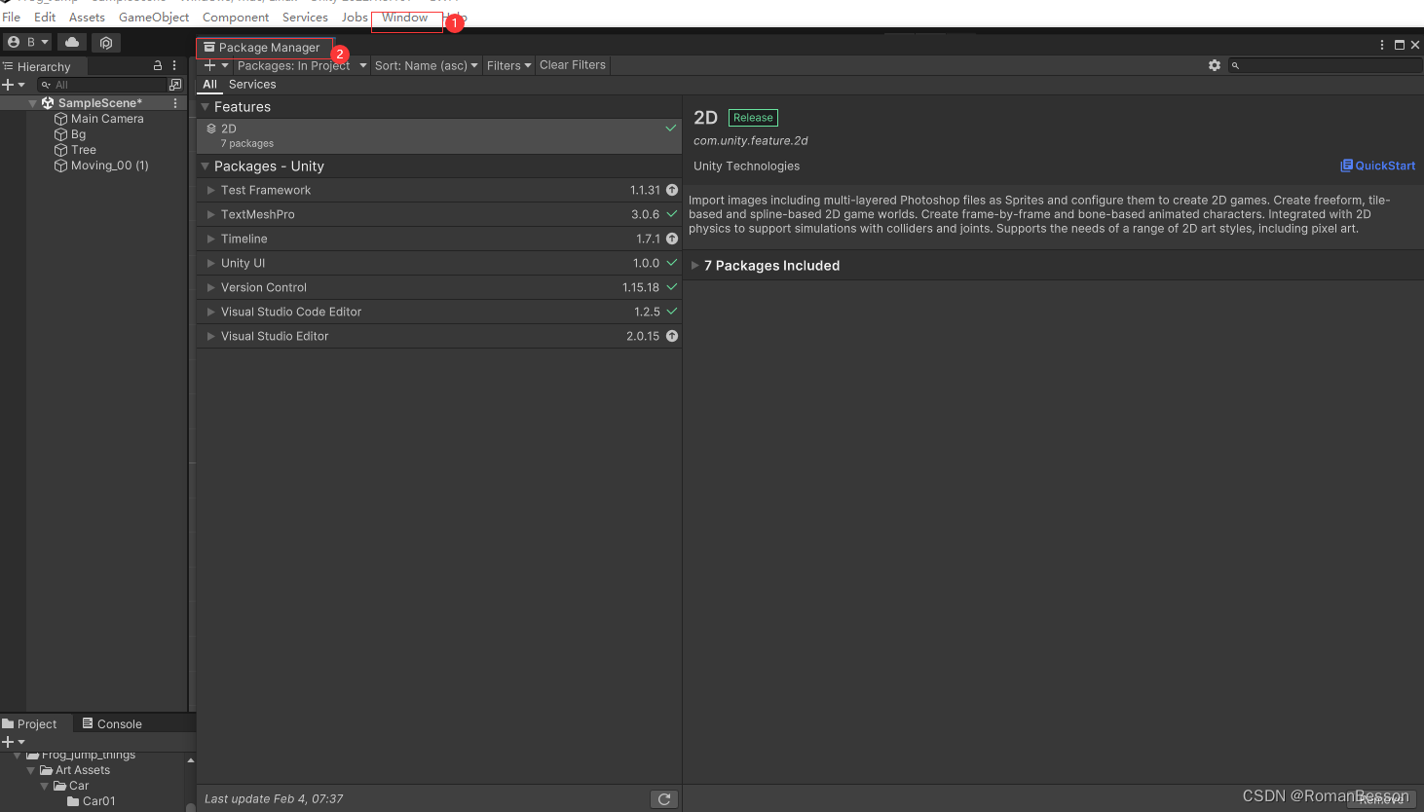Switch to the Console tab

click(x=112, y=724)
